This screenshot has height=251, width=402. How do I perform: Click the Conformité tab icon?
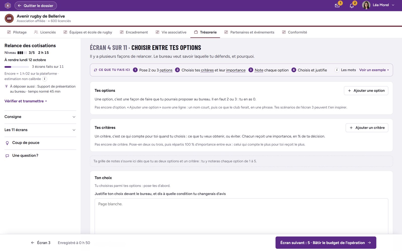pyautogui.click(x=284, y=32)
